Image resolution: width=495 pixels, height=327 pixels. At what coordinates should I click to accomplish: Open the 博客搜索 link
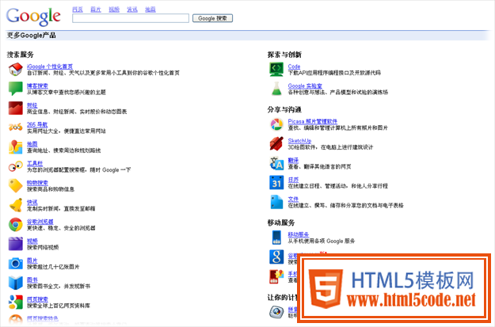pos(37,86)
